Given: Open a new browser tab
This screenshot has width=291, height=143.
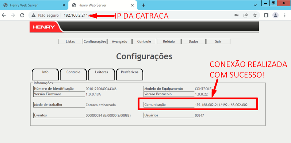Looking at the screenshot, I should point(143,5).
